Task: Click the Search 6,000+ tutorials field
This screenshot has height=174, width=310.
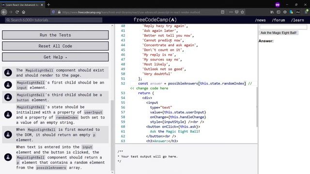Action: click(54, 20)
